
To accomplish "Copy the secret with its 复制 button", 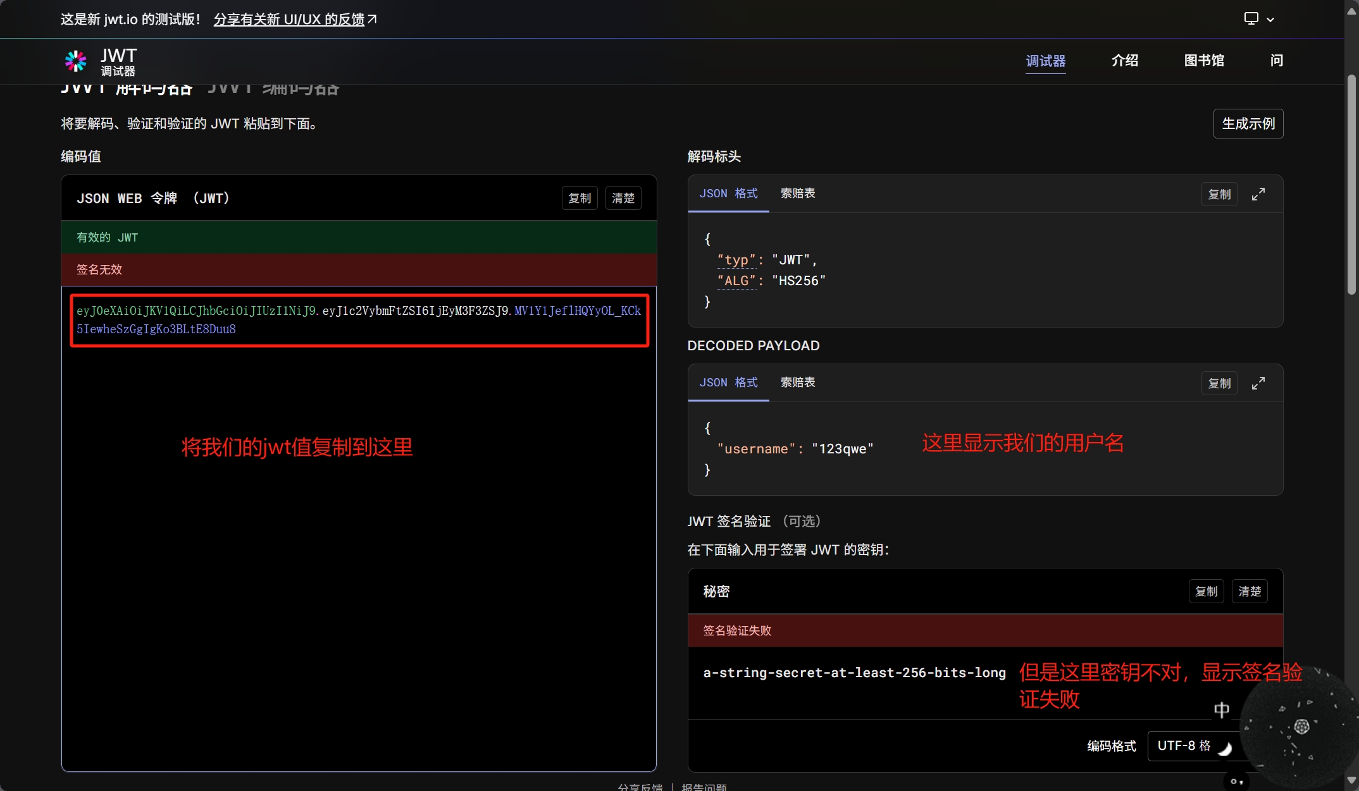I will (1206, 591).
